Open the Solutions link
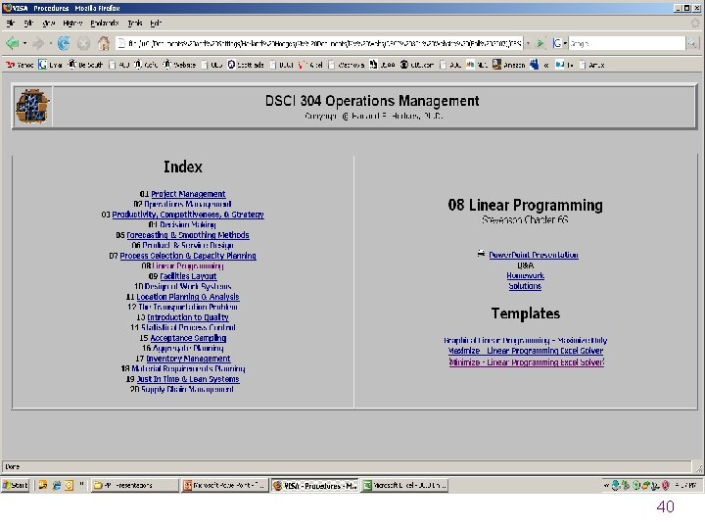705x529 pixels. pos(525,286)
